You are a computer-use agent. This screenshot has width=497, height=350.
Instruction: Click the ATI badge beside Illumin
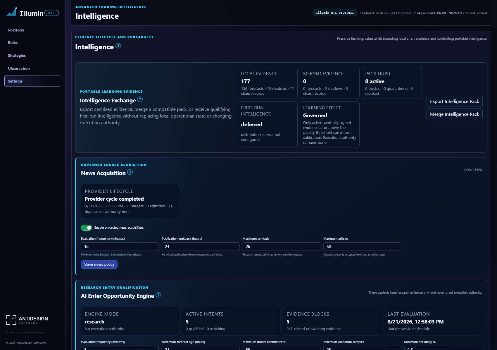pos(51,13)
